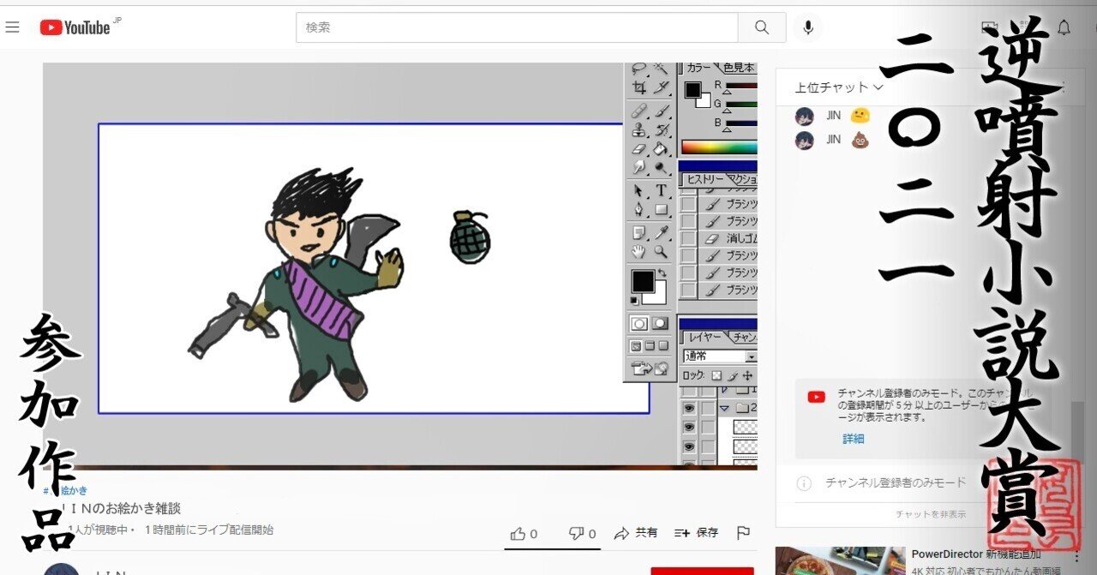This screenshot has height=575, width=1097.
Task: Switch to Standard edit mode
Action: click(x=639, y=323)
